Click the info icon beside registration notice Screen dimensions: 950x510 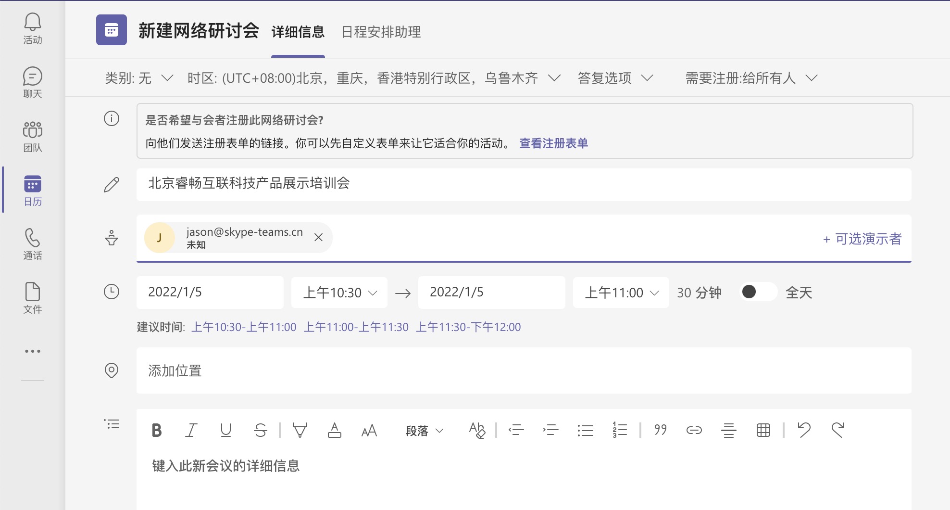(x=112, y=118)
